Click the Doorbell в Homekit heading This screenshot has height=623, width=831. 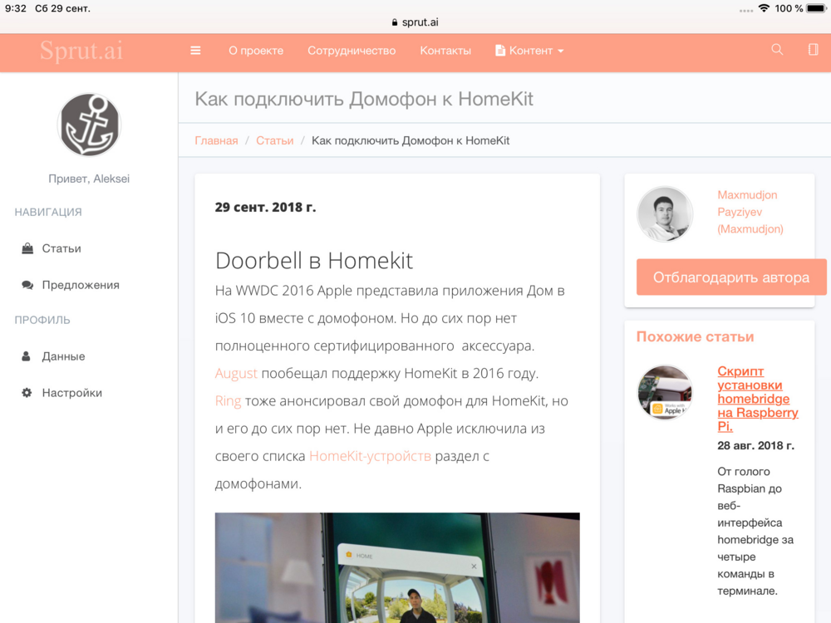point(314,261)
